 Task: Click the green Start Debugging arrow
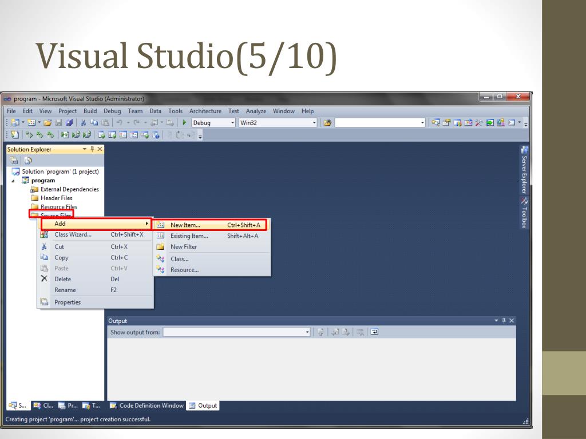pos(184,122)
